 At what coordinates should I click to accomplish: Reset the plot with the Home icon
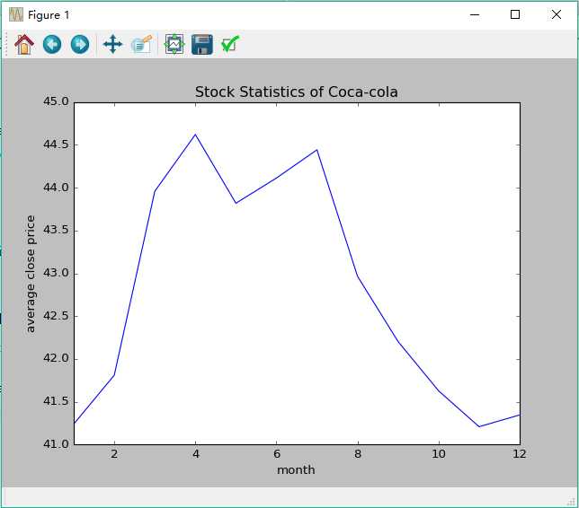point(24,45)
